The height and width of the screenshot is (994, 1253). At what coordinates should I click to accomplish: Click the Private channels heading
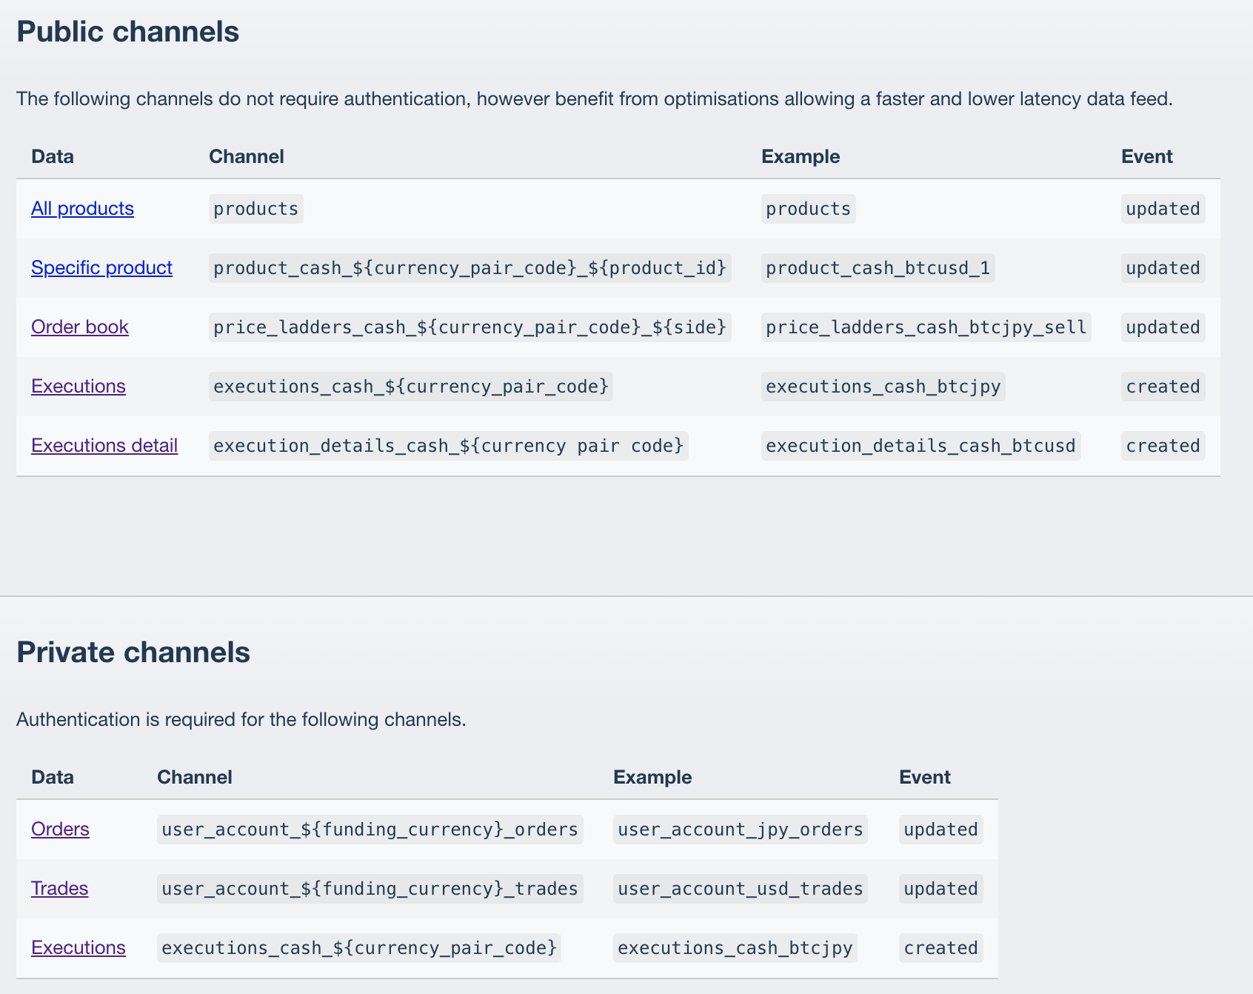133,653
